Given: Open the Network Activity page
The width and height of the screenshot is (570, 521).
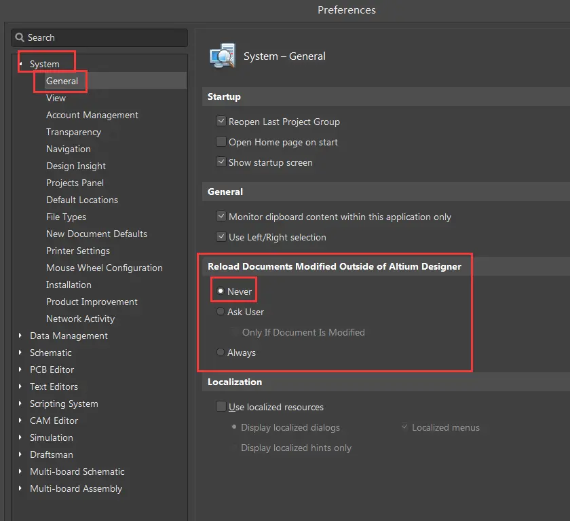Looking at the screenshot, I should (x=80, y=319).
